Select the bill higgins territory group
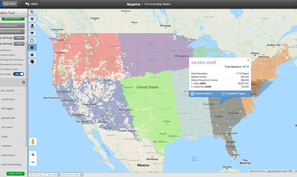 8,109
